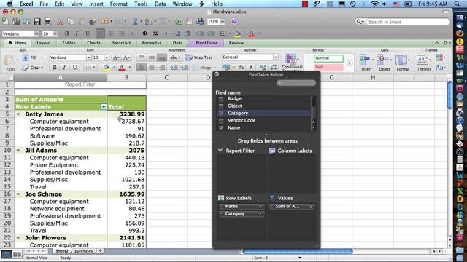Select the purchases sheet tab
Image resolution: width=467 pixels, height=262 pixels.
83,250
